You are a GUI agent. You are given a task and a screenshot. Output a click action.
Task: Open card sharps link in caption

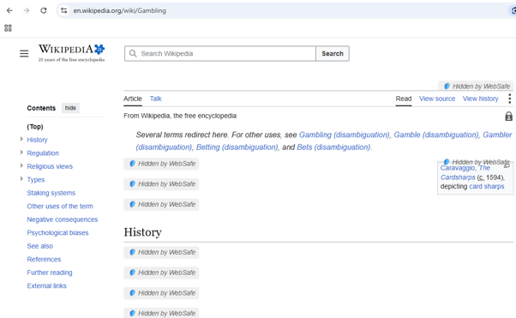click(x=486, y=186)
